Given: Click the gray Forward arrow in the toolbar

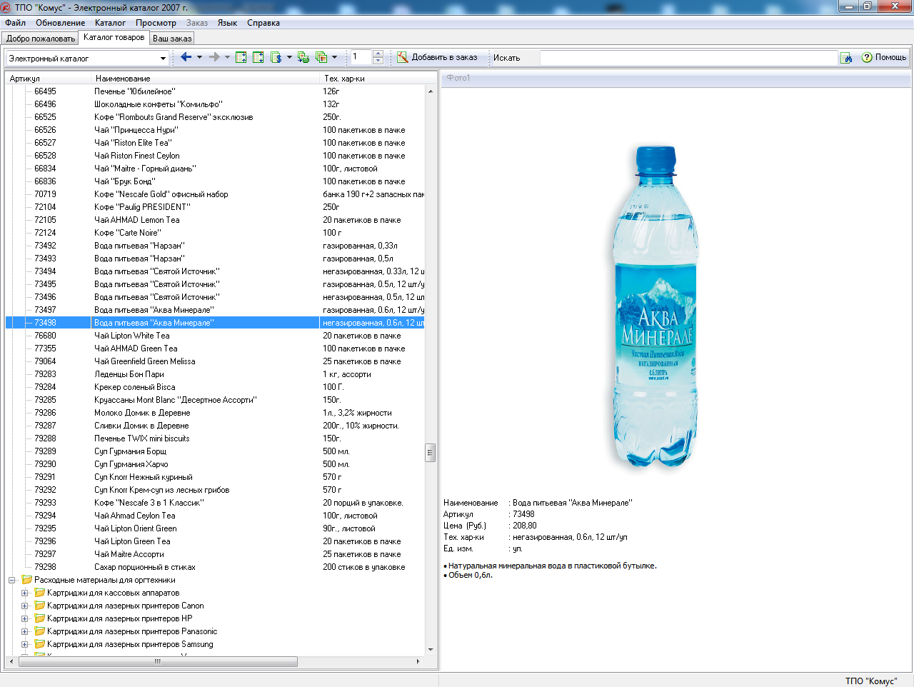Looking at the screenshot, I should point(214,57).
